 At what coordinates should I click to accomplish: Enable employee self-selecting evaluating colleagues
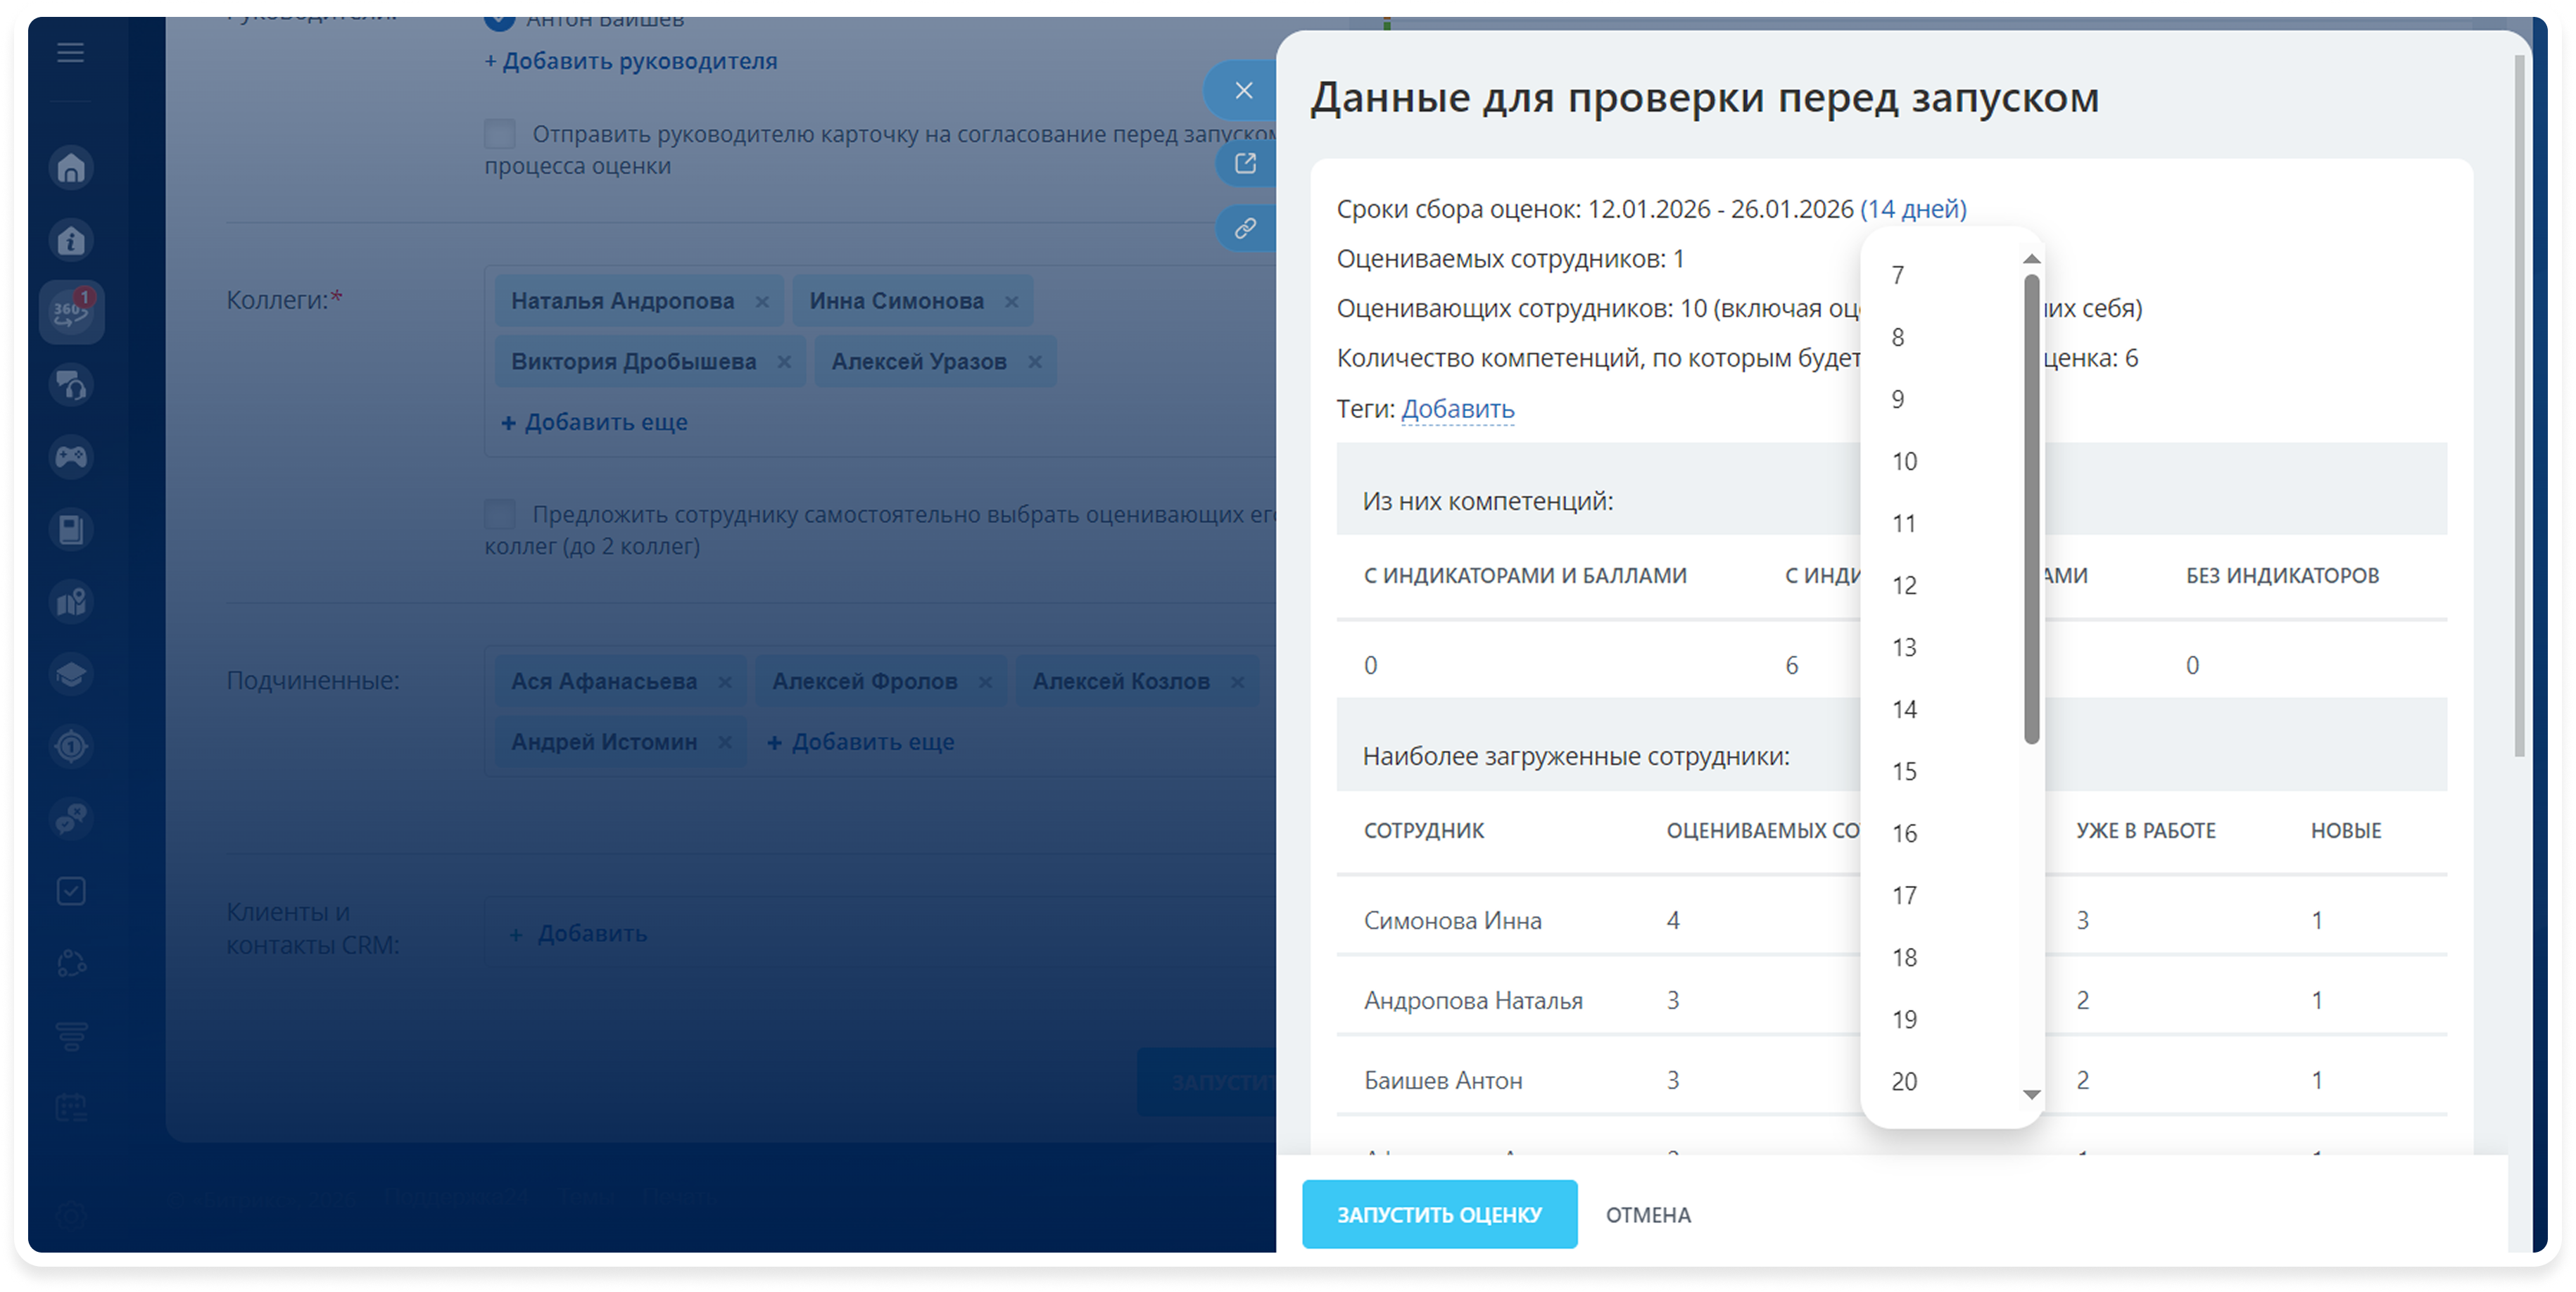pos(500,515)
